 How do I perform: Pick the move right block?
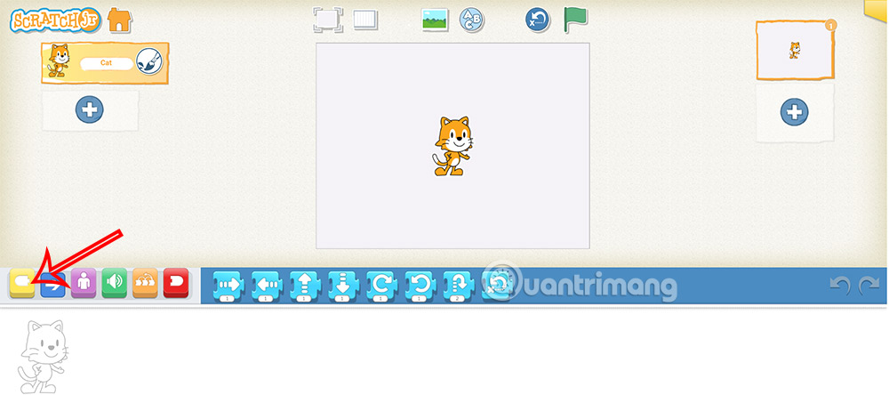pos(228,286)
